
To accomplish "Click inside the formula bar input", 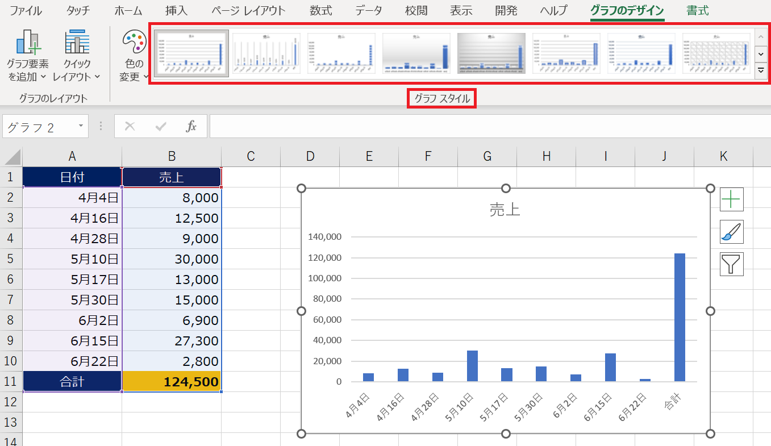I will 489,126.
